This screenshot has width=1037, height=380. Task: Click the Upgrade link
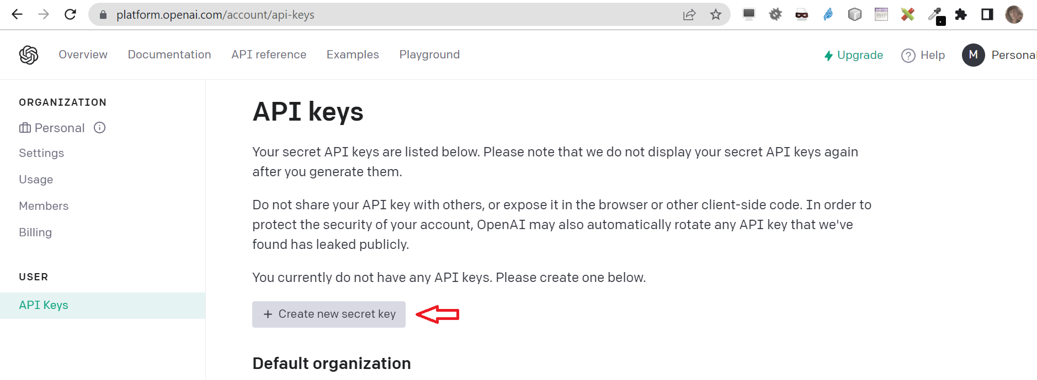854,55
